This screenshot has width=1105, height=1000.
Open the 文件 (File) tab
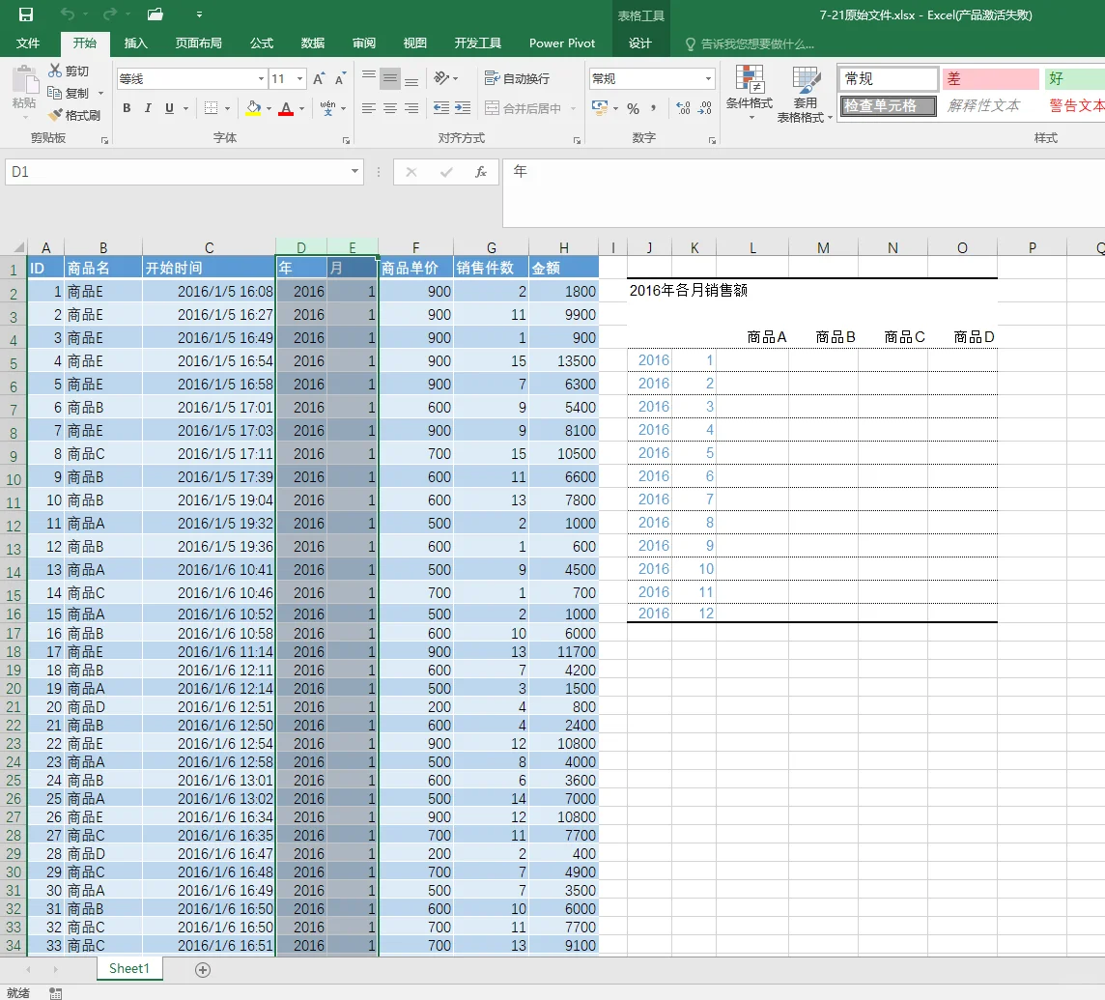(x=28, y=43)
